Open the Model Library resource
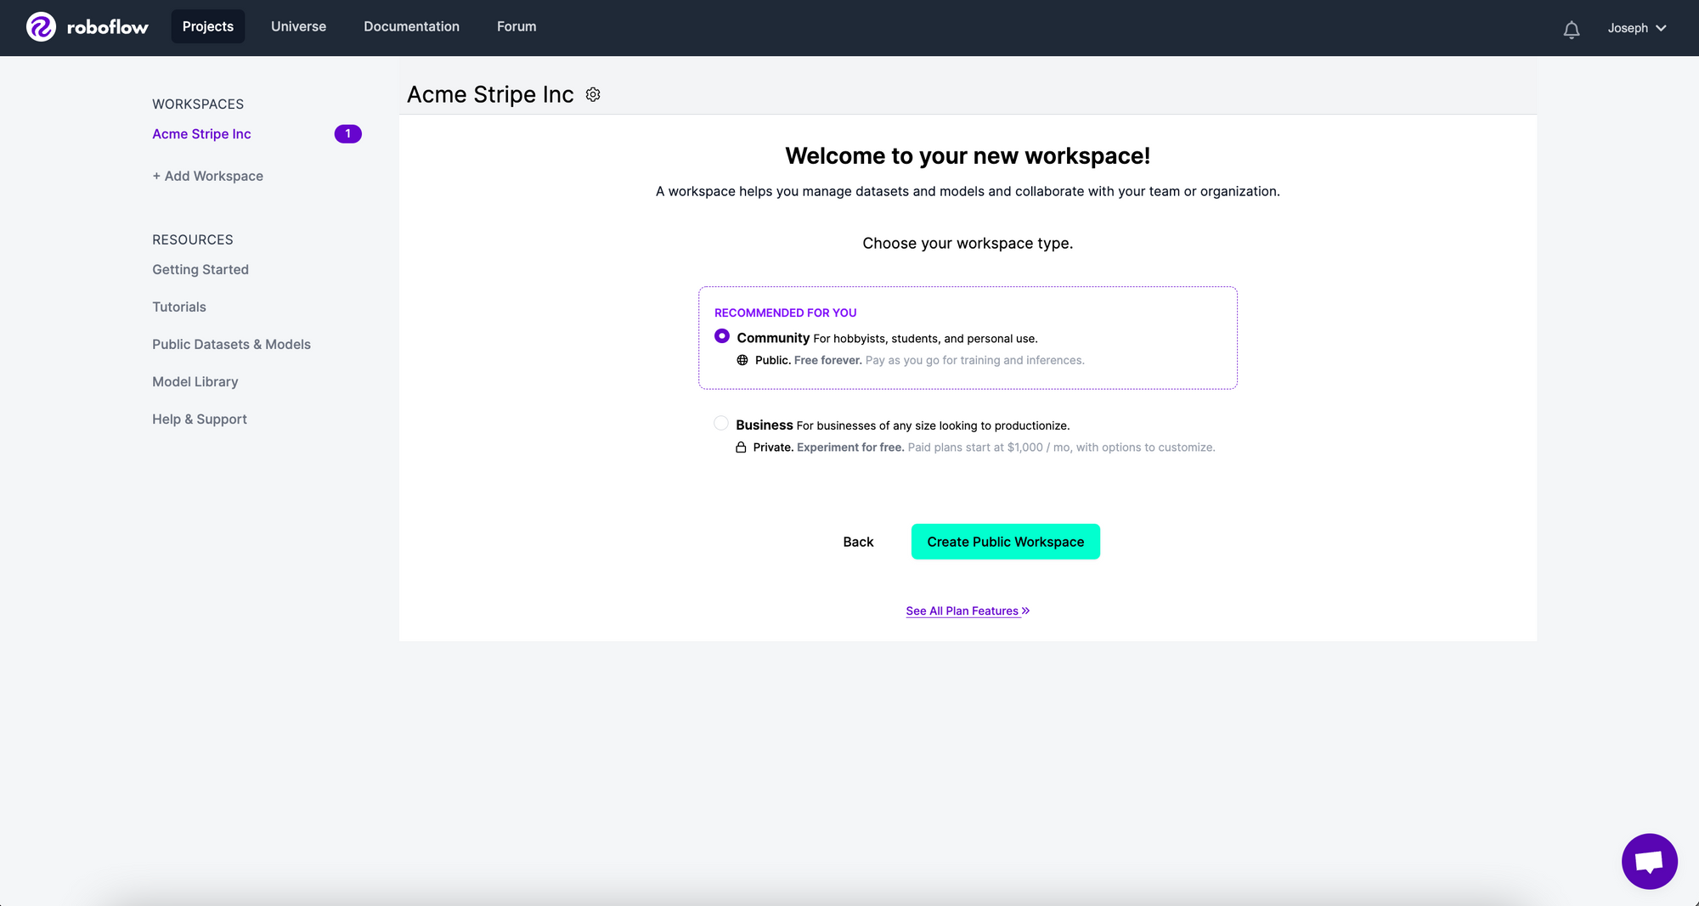 click(195, 381)
